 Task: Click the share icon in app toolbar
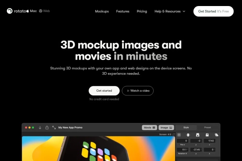click(x=47, y=128)
